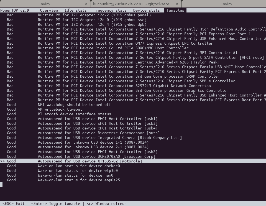Toggle the VM writeback timeout tunable
Image resolution: width=266 pixels, height=206 pixels.
click(60, 109)
